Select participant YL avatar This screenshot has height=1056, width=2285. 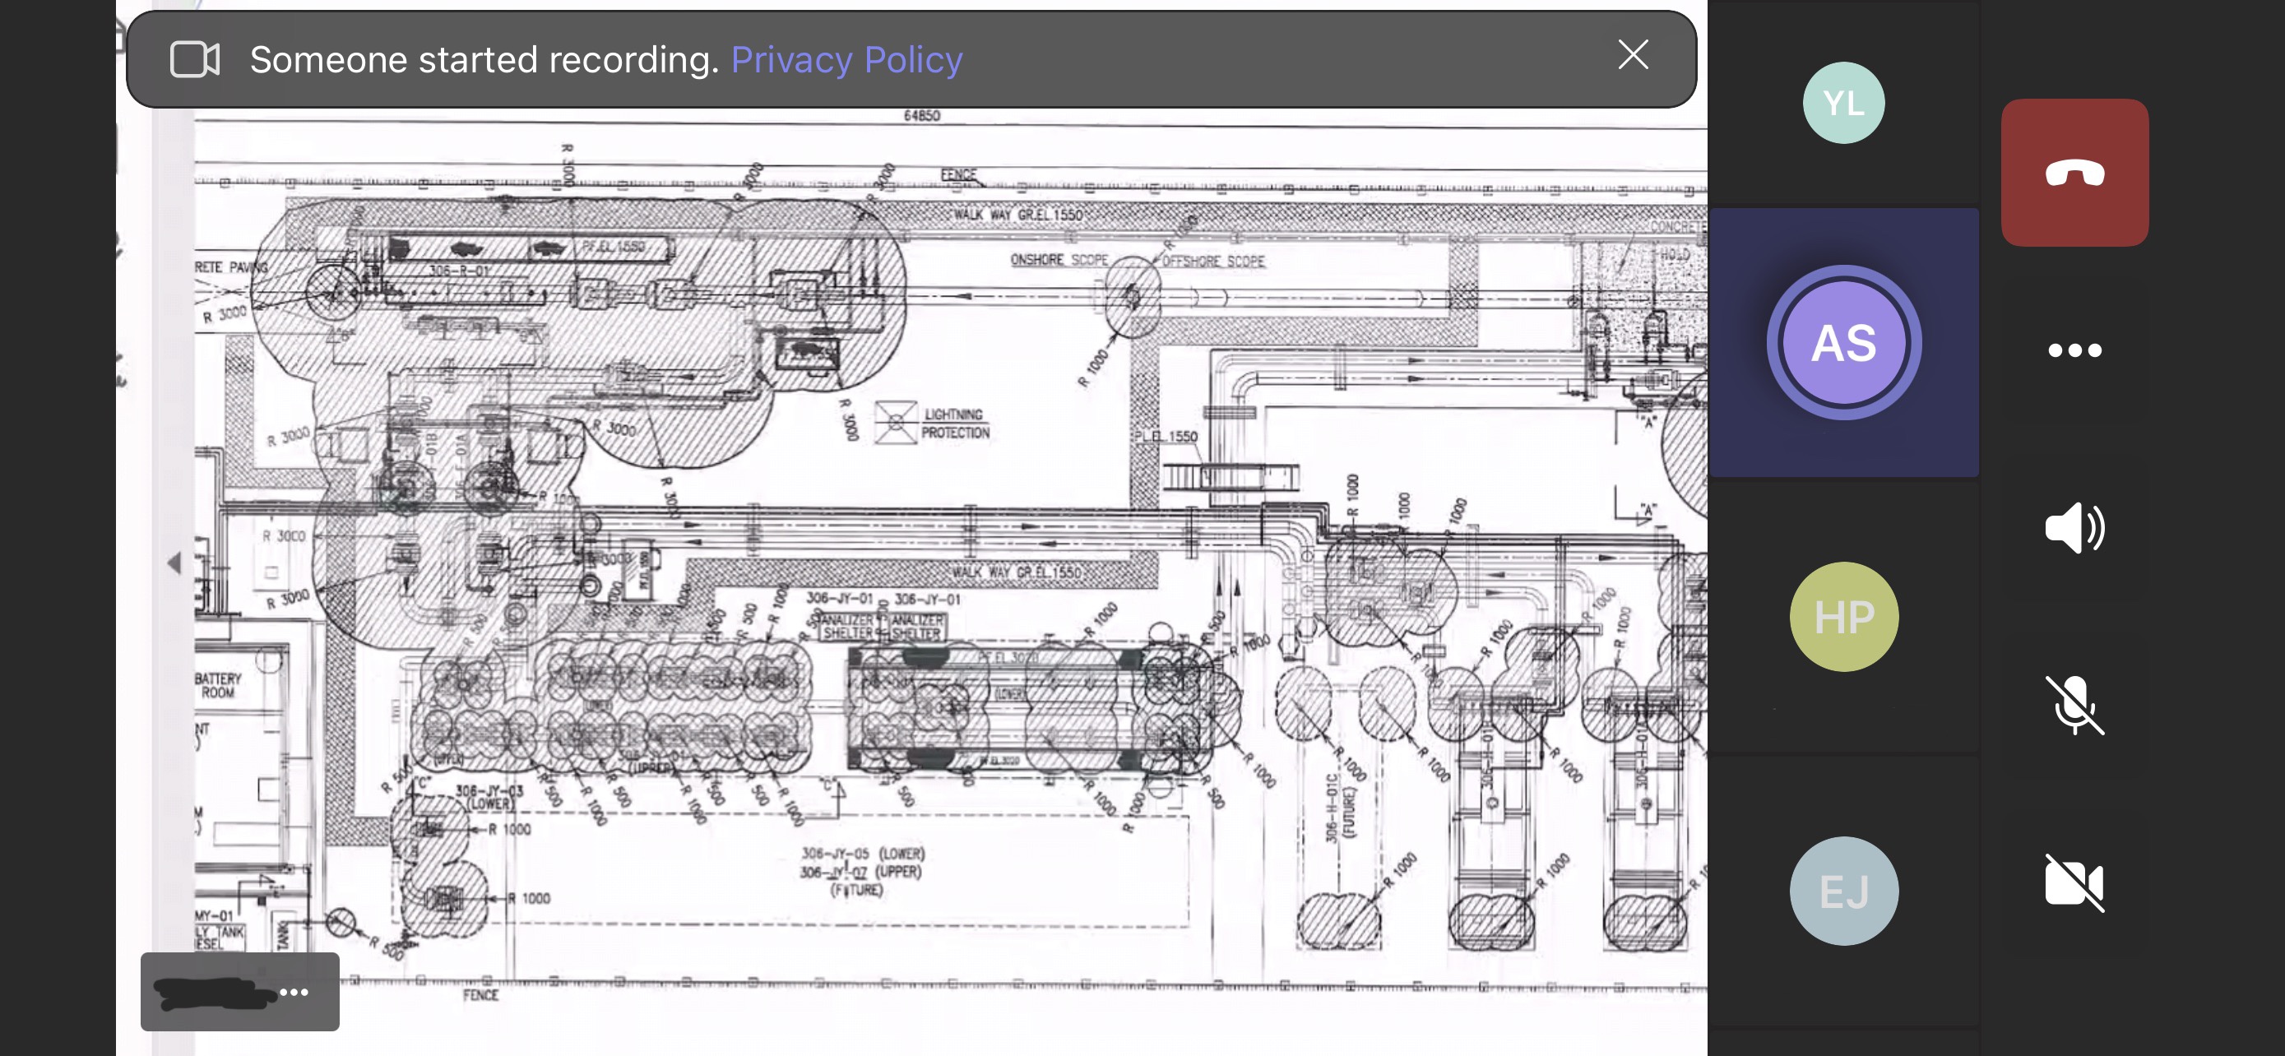click(1843, 103)
